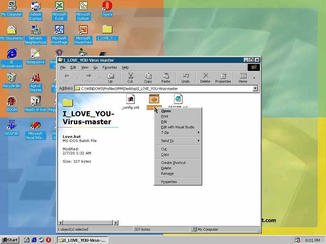Expand Send To submenu

pyautogui.click(x=178, y=141)
